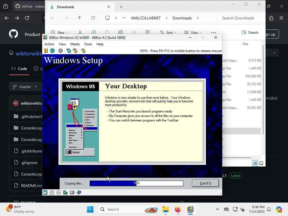Go back in the browser
This screenshot has width=288, height=216.
(7, 18)
